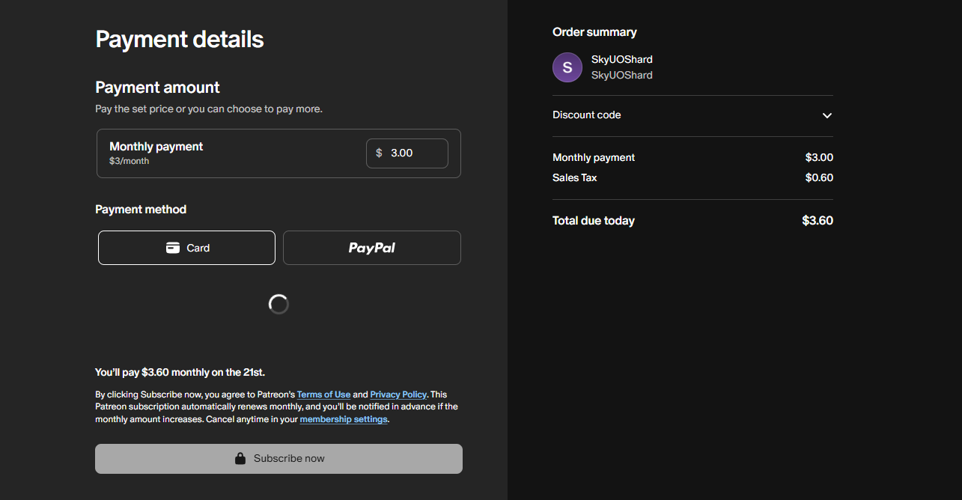Click the SkyUOShard creator name
962x500 pixels.
621,59
